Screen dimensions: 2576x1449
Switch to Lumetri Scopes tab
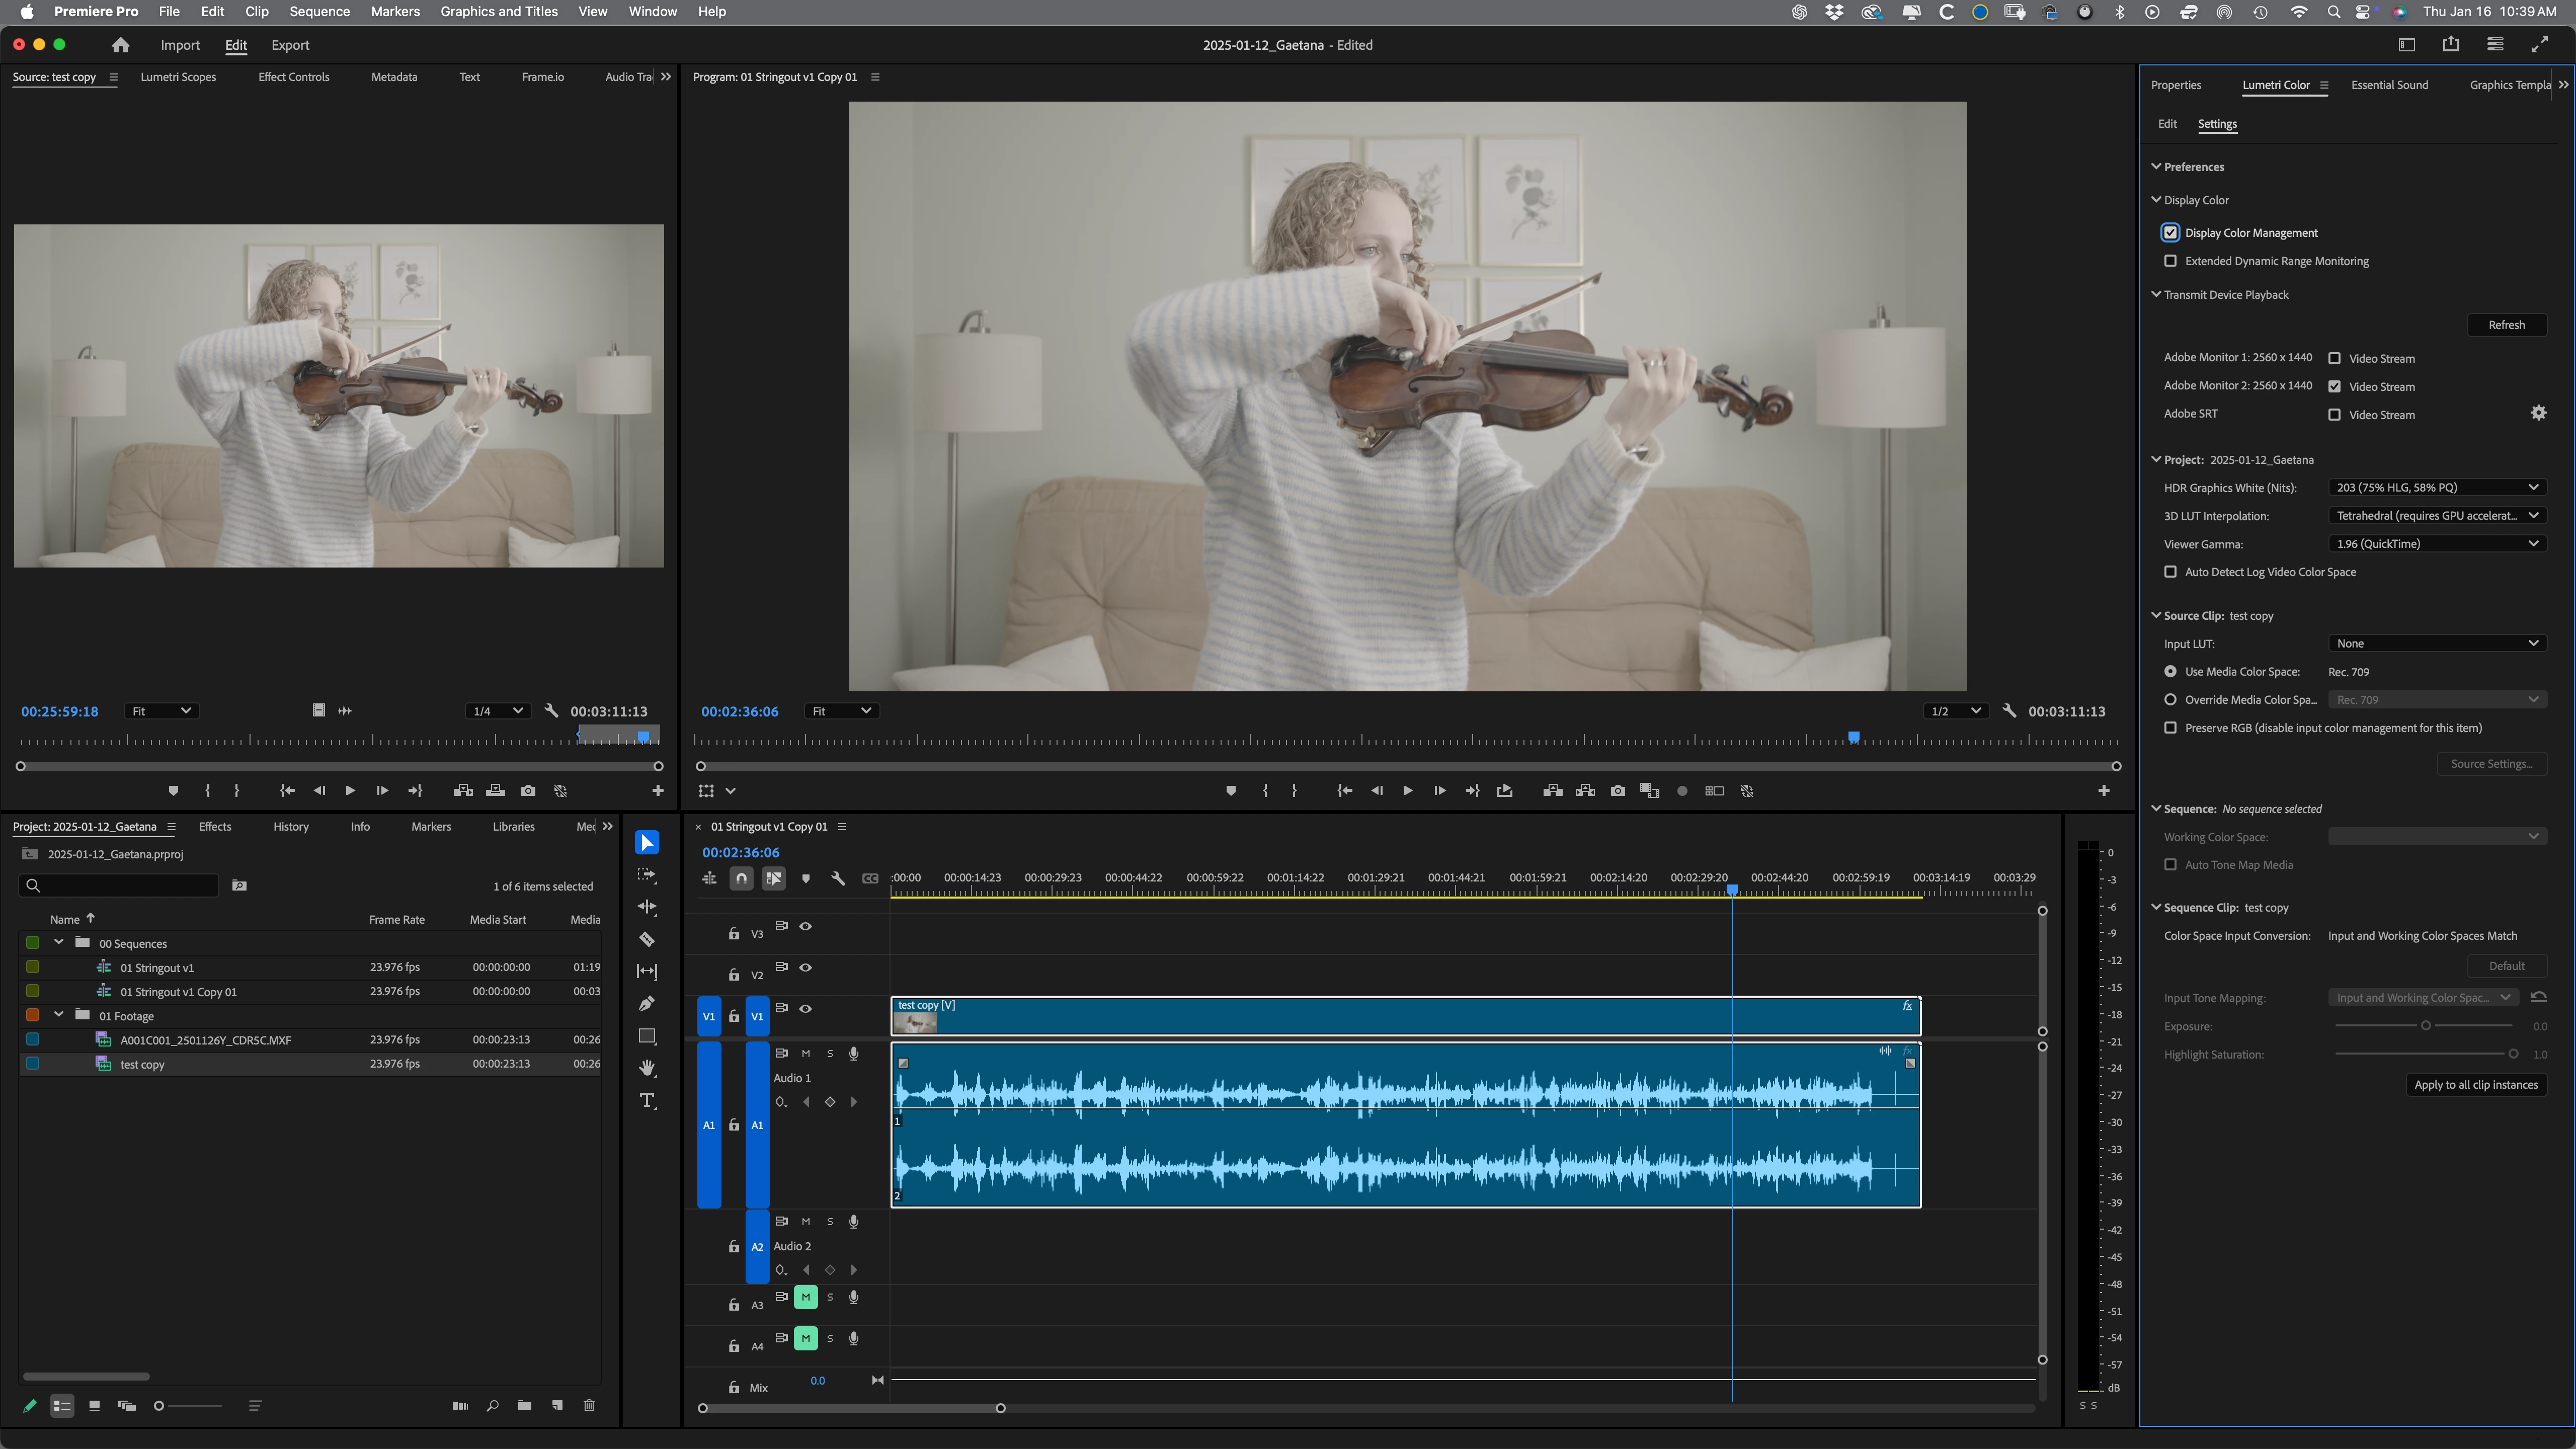(178, 77)
